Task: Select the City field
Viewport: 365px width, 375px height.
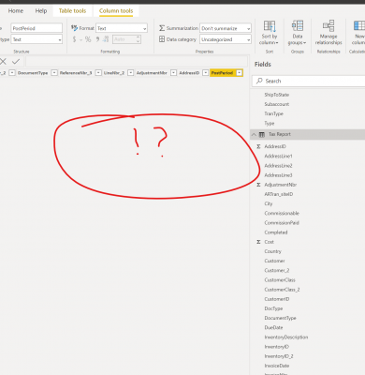Action: point(269,203)
